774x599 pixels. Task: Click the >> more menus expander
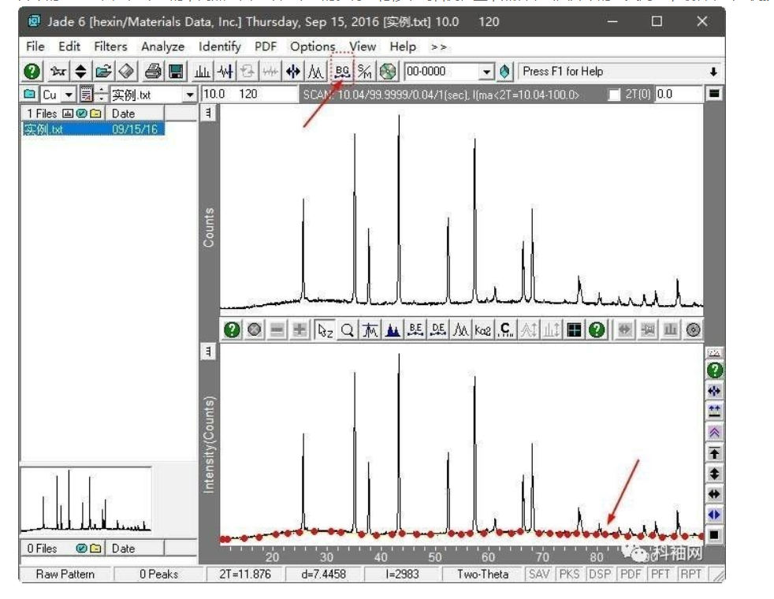click(438, 47)
